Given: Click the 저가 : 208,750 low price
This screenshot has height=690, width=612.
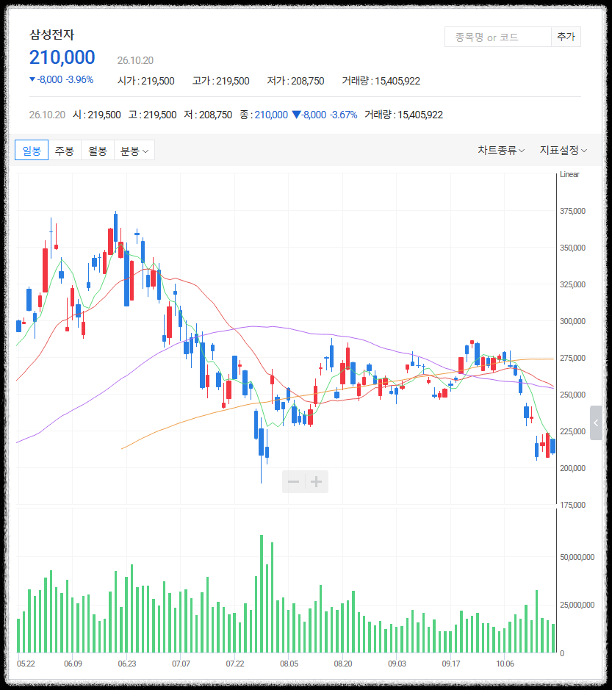Looking at the screenshot, I should pos(295,81).
